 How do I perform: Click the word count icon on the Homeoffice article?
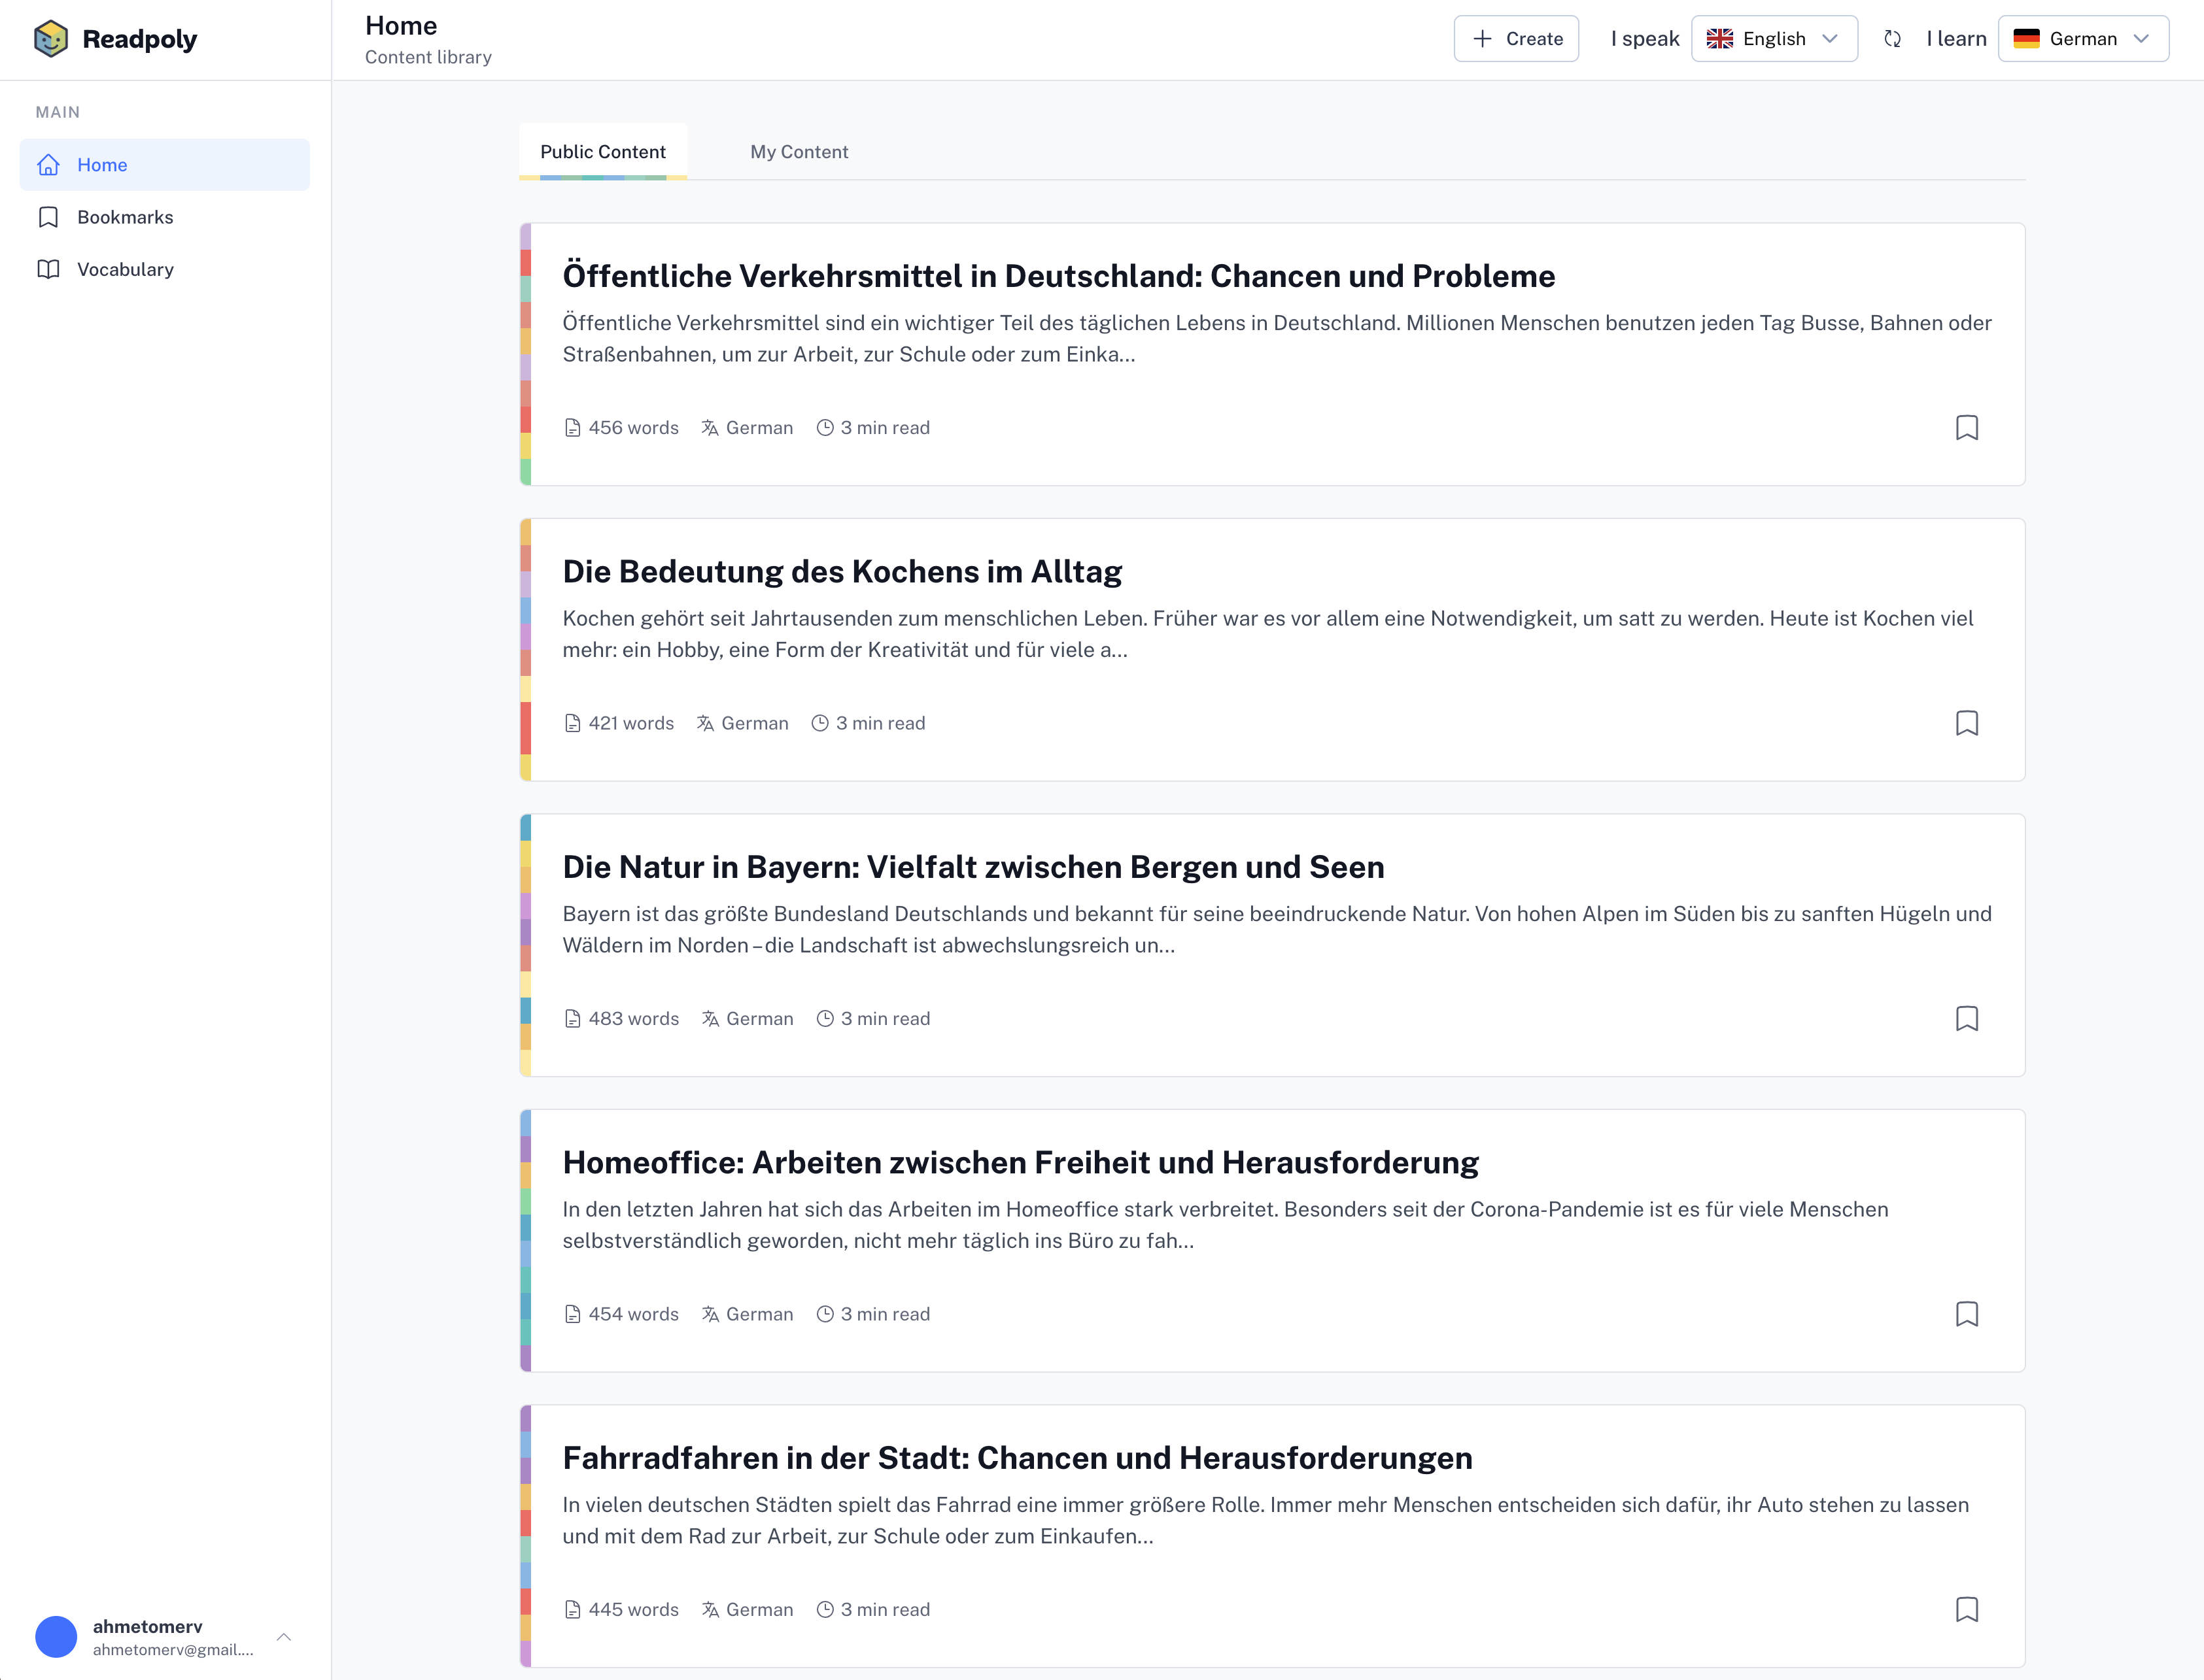coord(572,1314)
